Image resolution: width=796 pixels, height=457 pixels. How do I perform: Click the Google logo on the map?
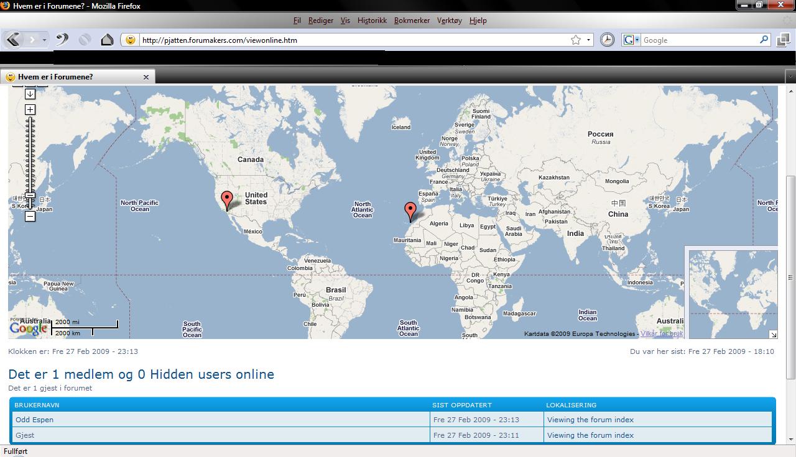28,328
